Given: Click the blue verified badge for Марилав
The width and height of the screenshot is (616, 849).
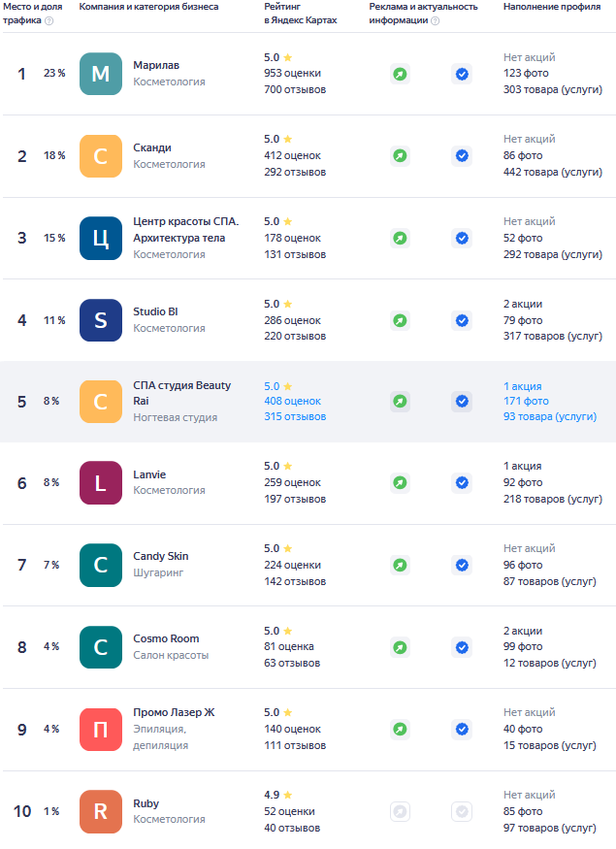Looking at the screenshot, I should 462,74.
